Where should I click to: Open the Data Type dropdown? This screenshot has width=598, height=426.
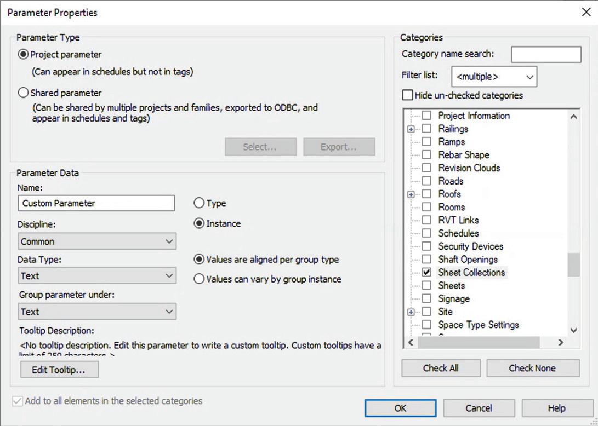tap(97, 276)
